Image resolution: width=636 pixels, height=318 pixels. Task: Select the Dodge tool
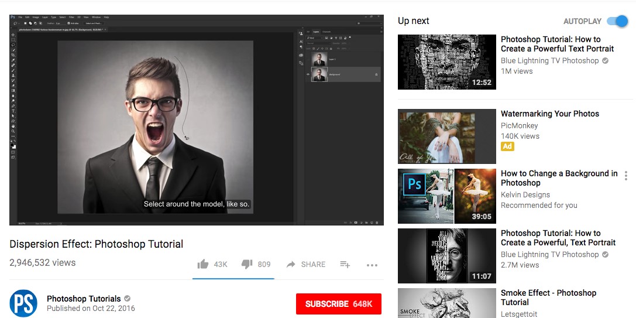pos(13,101)
